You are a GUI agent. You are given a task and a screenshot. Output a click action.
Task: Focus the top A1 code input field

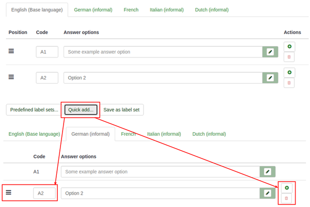[47, 52]
